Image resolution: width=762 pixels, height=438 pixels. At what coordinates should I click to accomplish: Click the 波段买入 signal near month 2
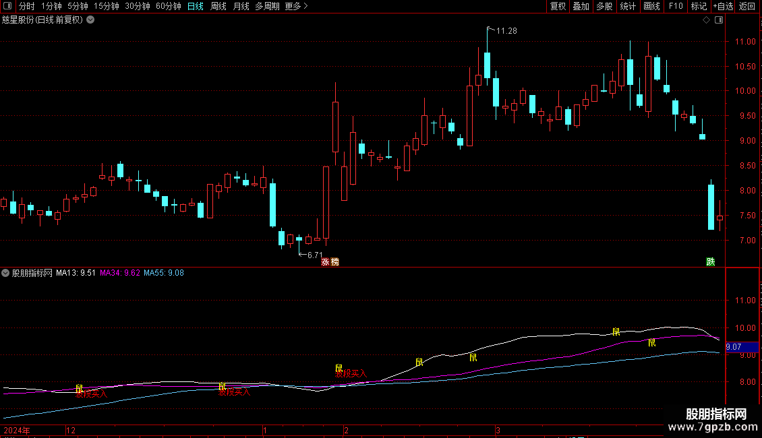point(351,374)
